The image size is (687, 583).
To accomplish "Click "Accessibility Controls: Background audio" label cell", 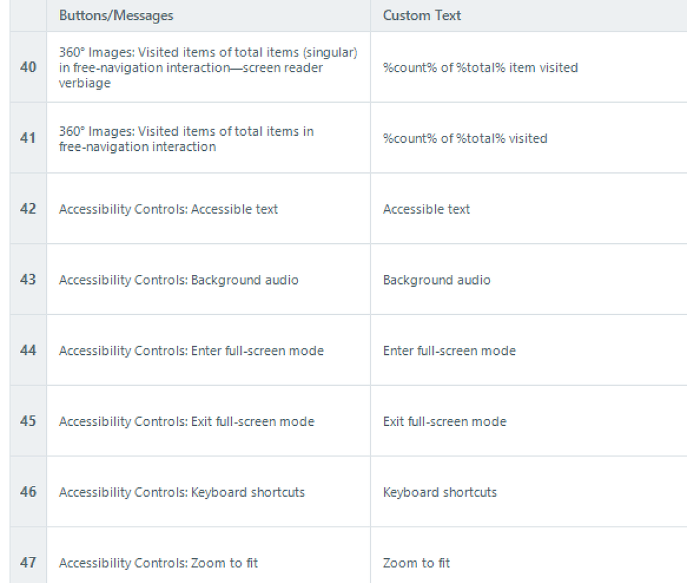I will [x=179, y=280].
